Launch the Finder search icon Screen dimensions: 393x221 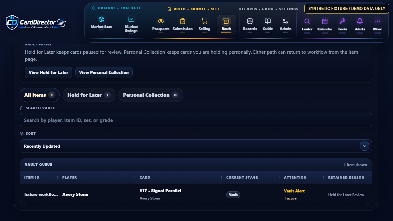[307, 21]
